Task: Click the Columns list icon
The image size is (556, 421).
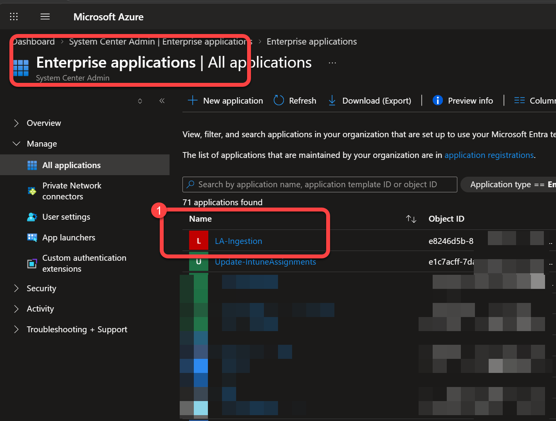Action: pos(520,100)
